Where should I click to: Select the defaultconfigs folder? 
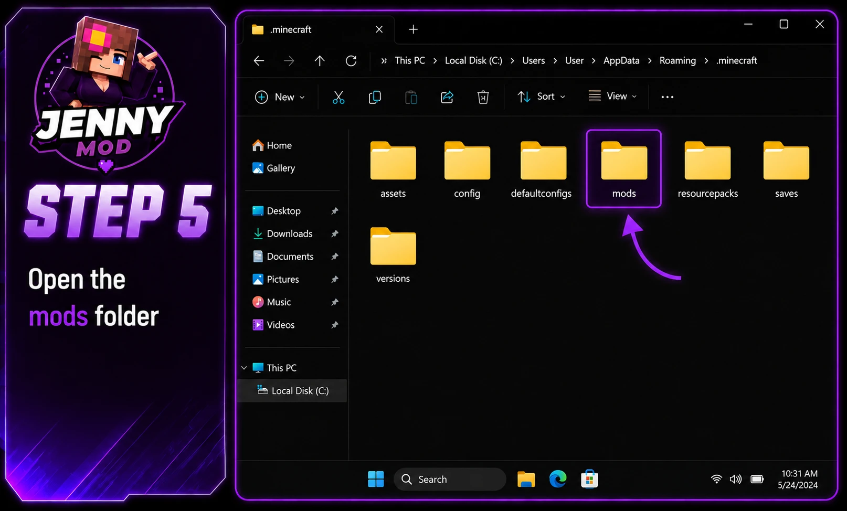coord(542,169)
